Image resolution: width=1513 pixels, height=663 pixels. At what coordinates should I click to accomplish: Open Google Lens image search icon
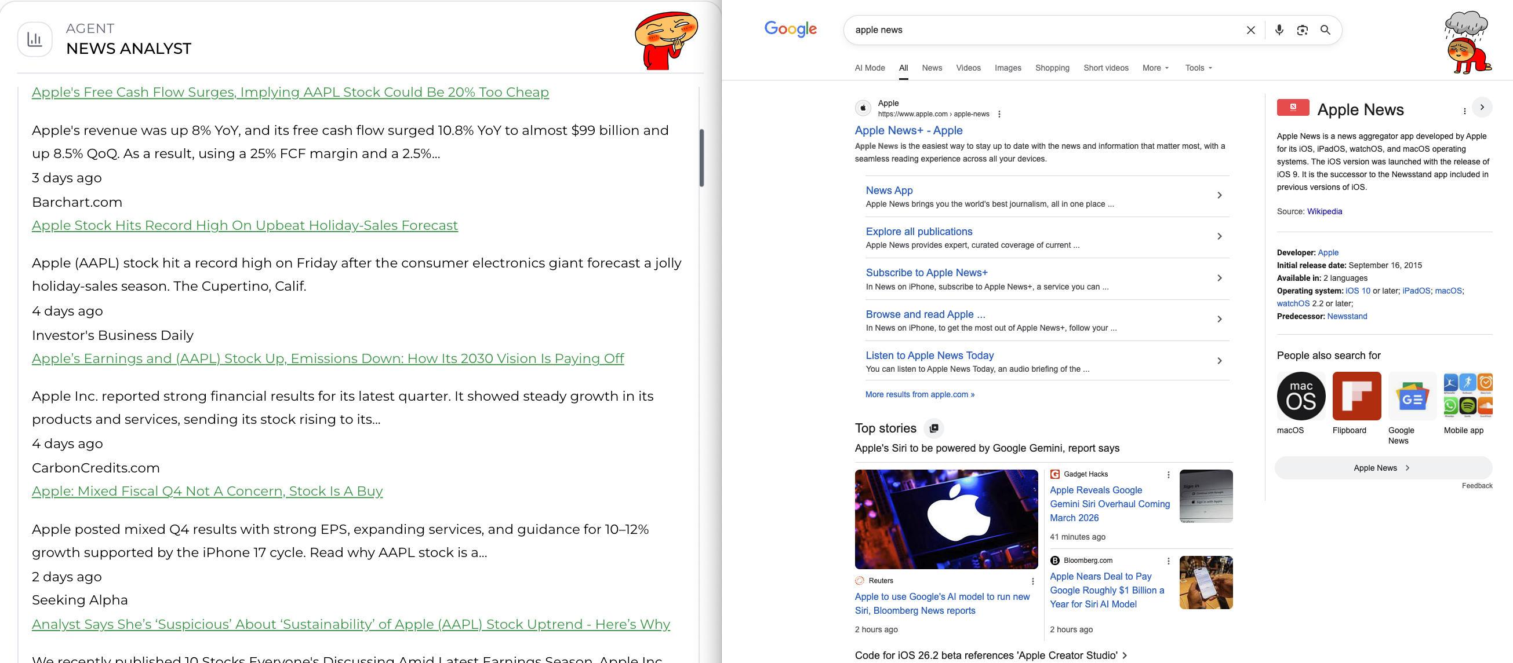pos(1302,30)
